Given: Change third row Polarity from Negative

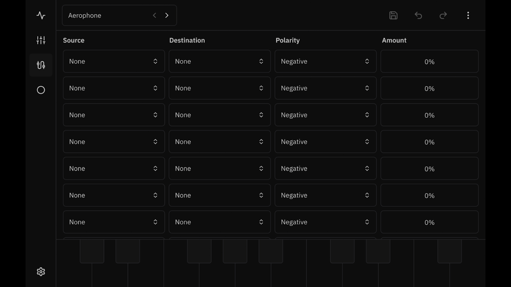Looking at the screenshot, I should [326, 115].
